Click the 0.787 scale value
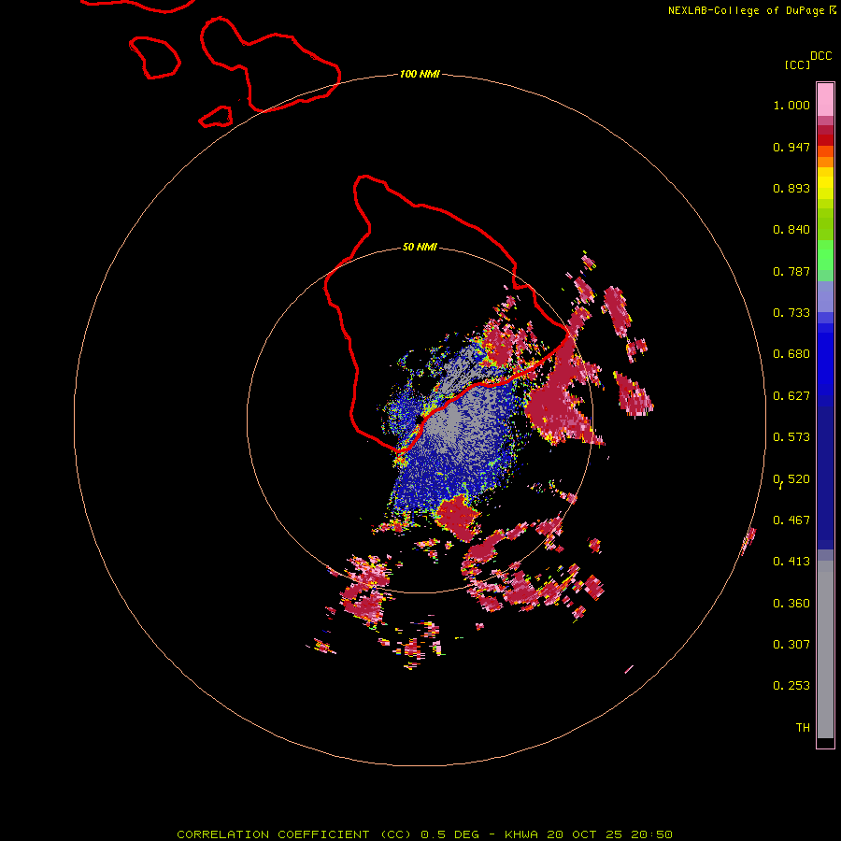Viewport: 841px width, 841px height. (x=791, y=271)
